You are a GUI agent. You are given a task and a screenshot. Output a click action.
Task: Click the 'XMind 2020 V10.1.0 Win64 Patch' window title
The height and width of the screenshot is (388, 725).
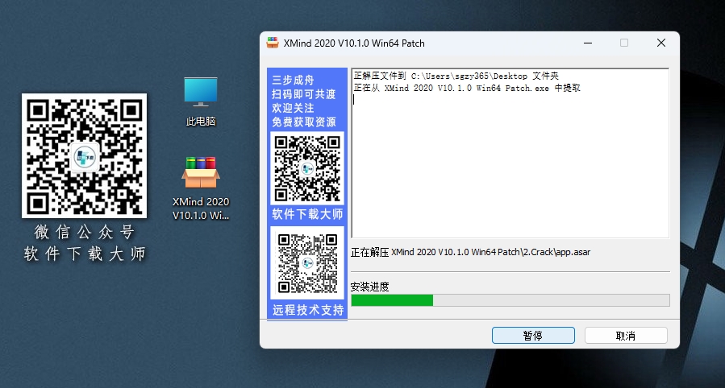pos(354,43)
